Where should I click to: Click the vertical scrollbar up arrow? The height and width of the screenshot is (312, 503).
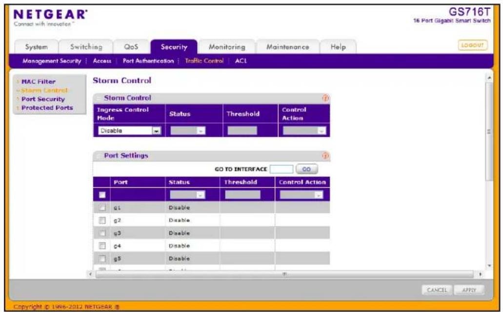[x=489, y=78]
